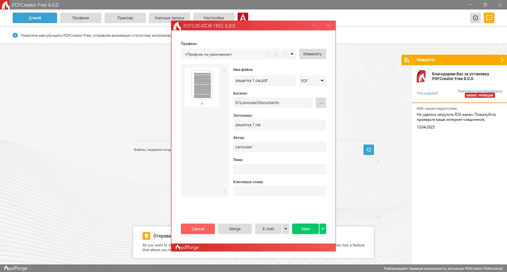Click the preview list scroll-down arrow
The width and height of the screenshot is (507, 272).
click(x=224, y=191)
